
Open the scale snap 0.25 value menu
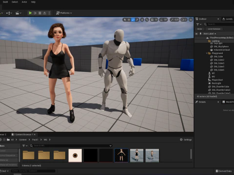176,20
